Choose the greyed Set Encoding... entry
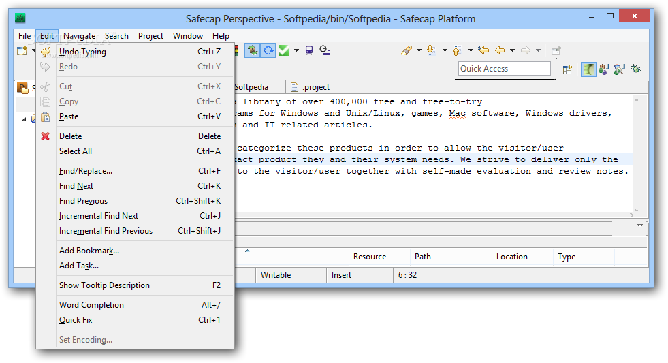The image size is (668, 363). point(135,340)
